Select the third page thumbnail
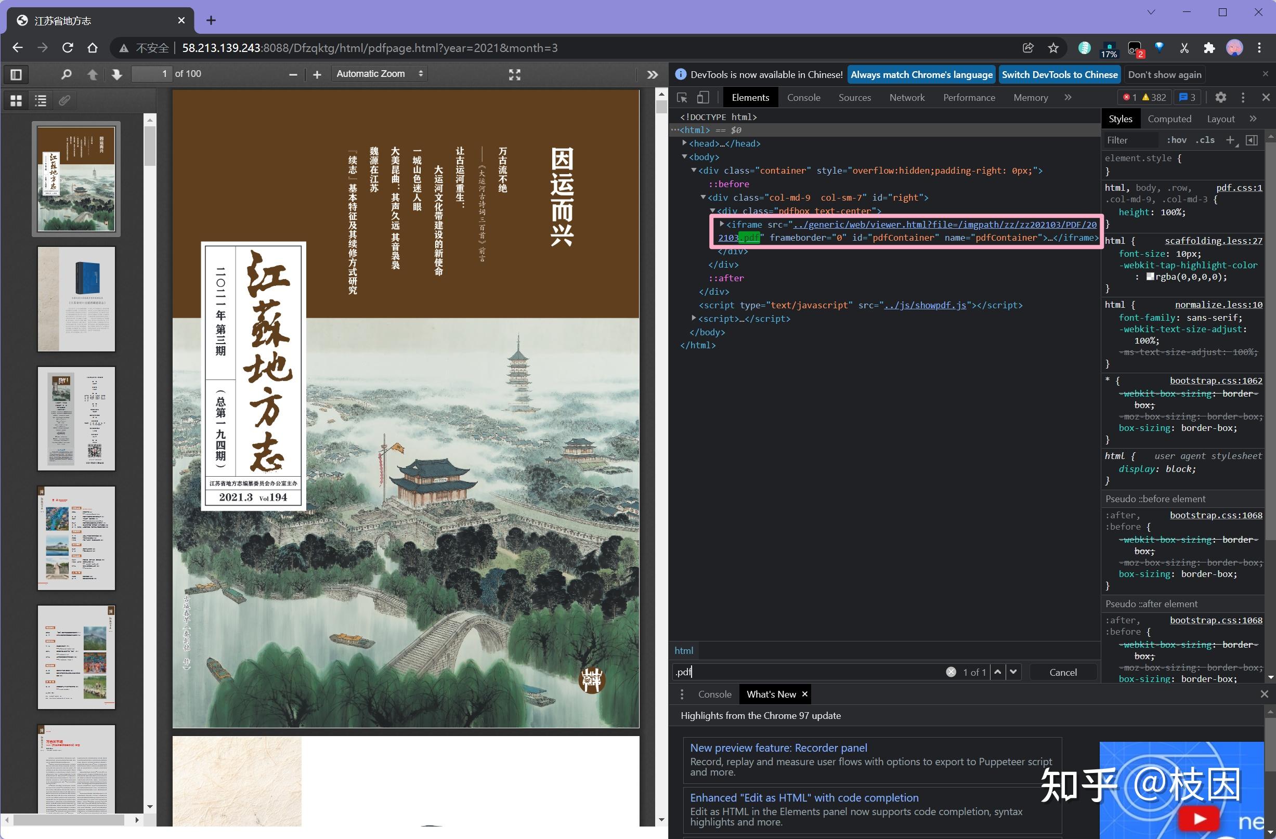 click(76, 418)
